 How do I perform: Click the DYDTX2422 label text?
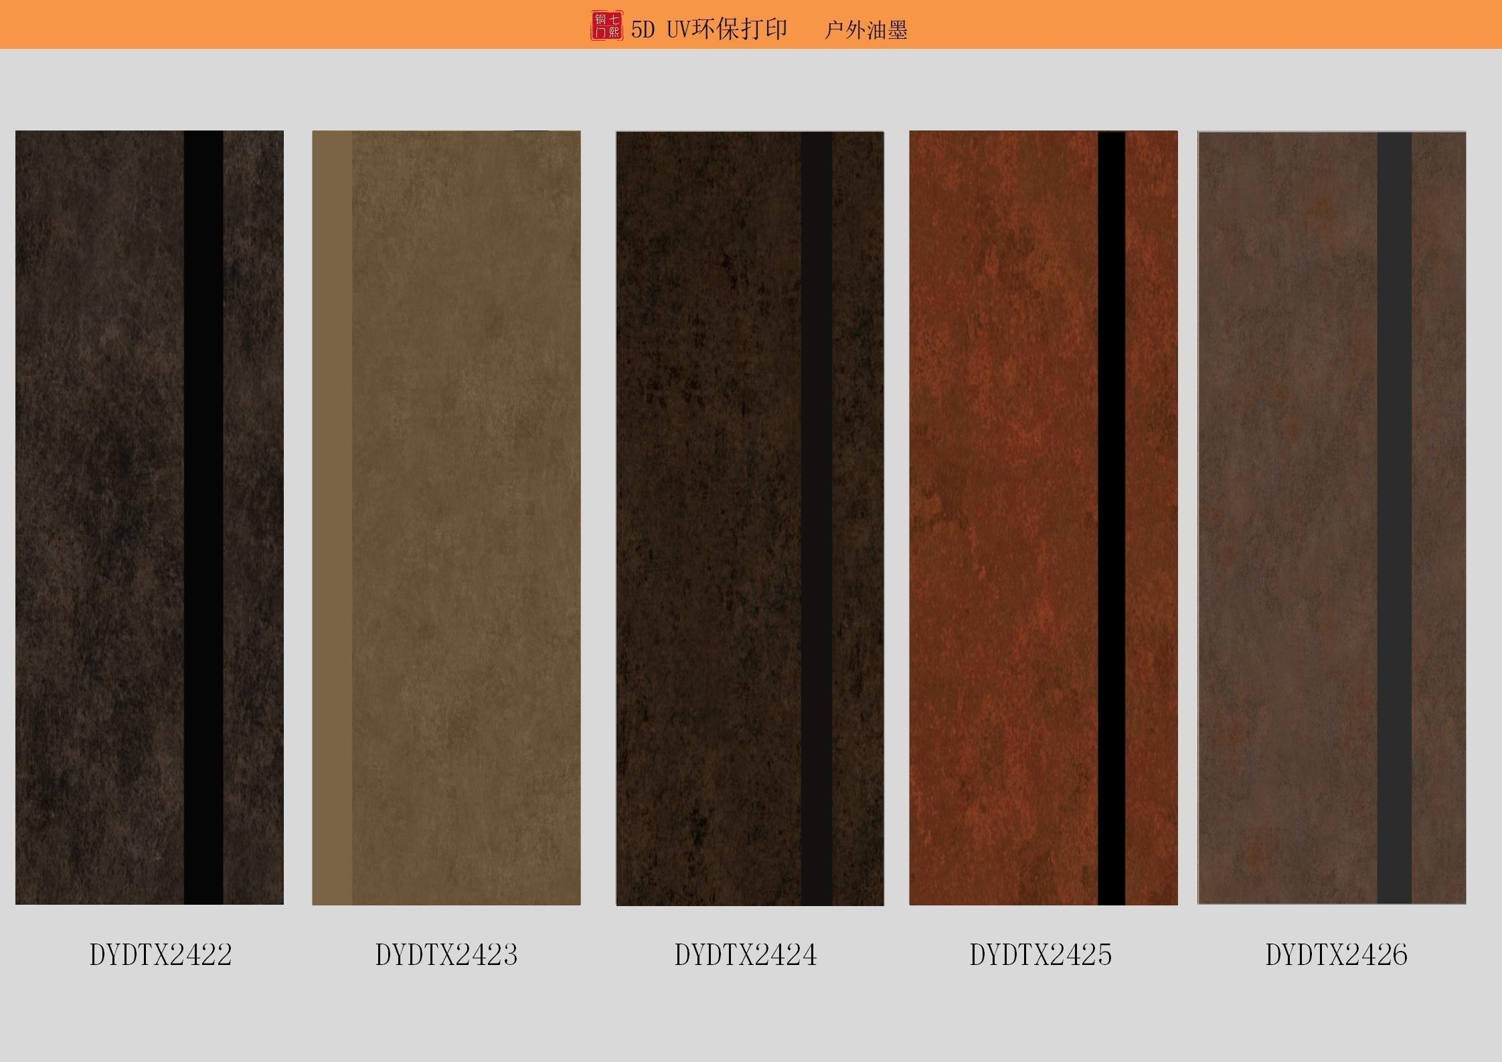click(161, 954)
